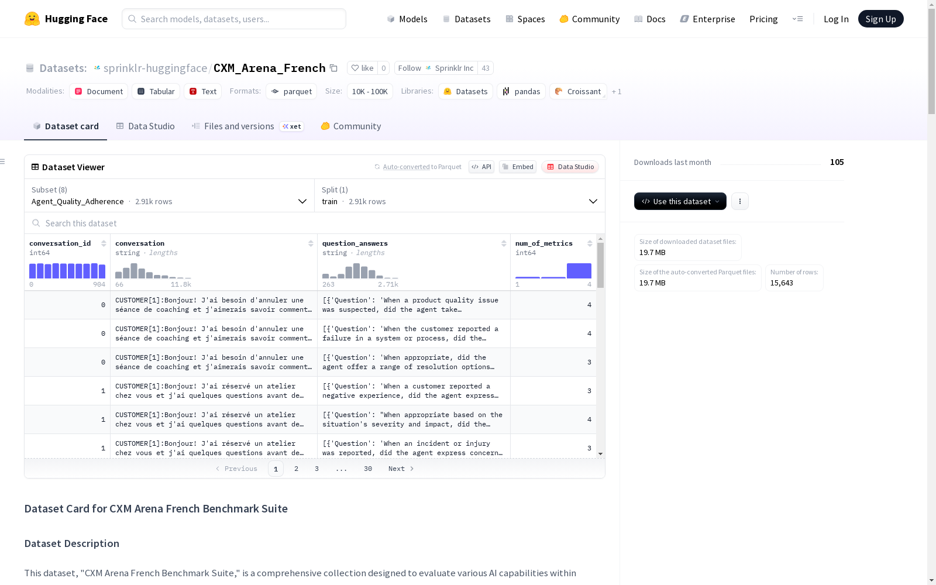Click the table vertical scrollbar thumb

600,265
